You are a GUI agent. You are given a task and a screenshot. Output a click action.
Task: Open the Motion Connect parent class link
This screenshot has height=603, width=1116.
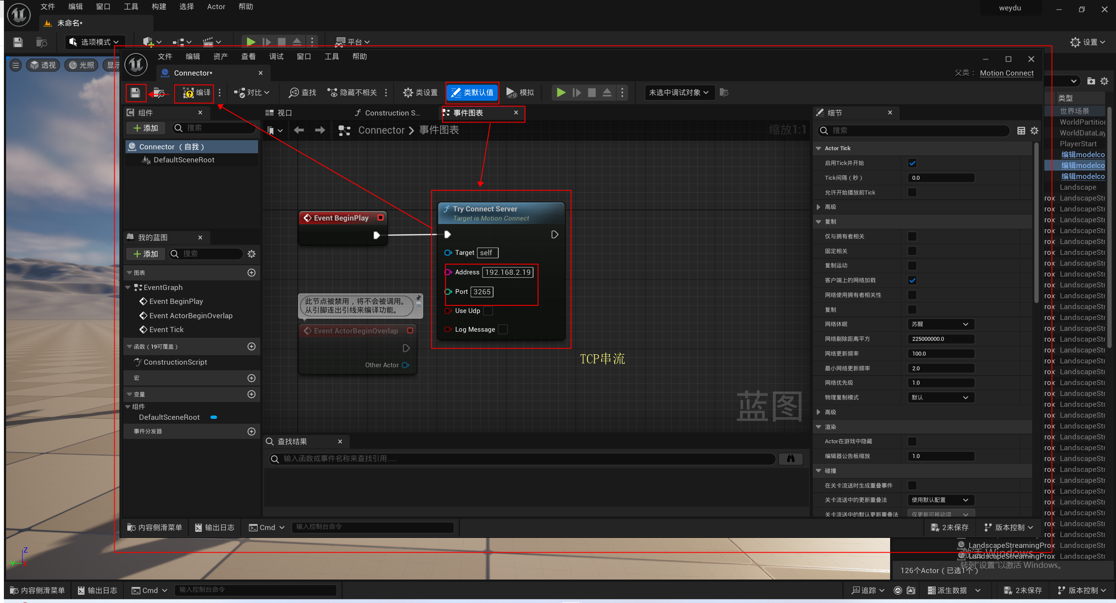1007,73
